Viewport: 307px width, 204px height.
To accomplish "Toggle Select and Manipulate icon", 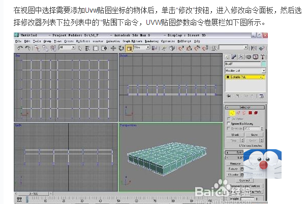I will click(x=164, y=48).
